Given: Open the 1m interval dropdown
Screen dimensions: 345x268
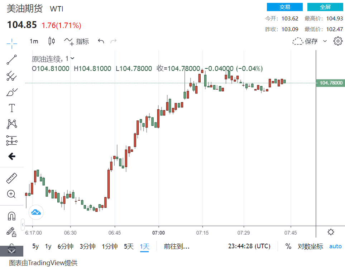Looking at the screenshot, I should click(x=34, y=41).
